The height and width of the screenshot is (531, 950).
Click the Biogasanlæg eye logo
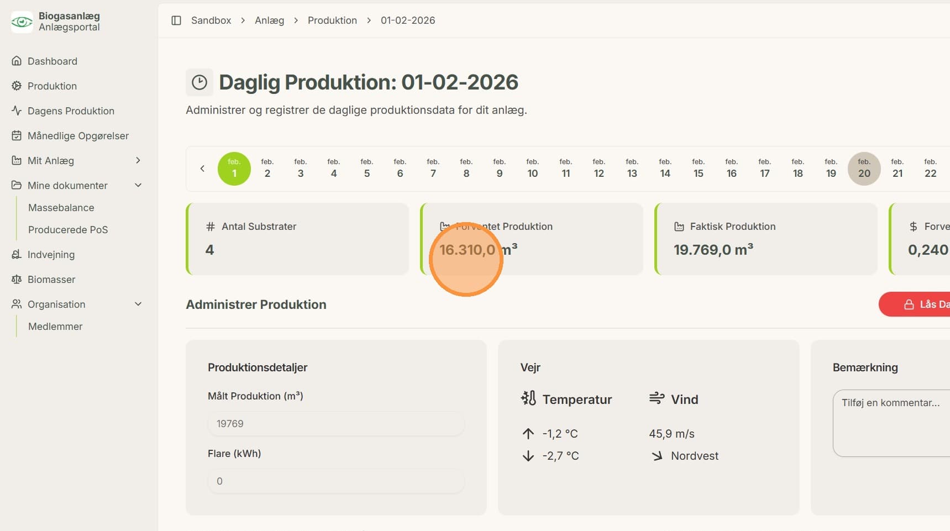[x=22, y=22]
